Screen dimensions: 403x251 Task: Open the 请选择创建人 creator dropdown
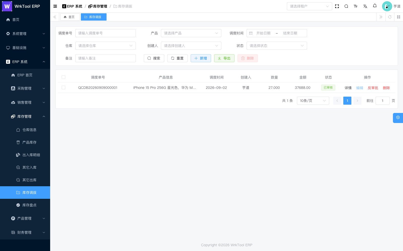point(191,46)
